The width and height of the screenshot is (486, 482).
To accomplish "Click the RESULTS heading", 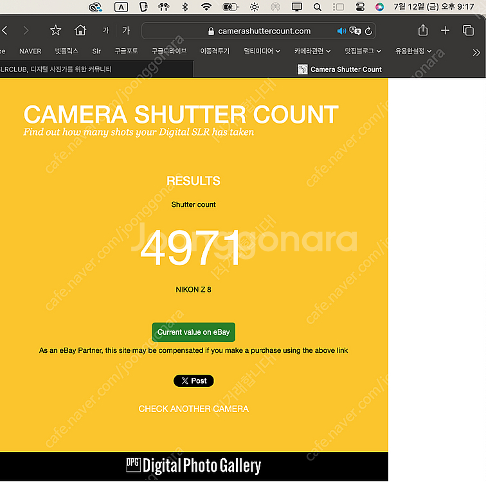I will tap(194, 181).
